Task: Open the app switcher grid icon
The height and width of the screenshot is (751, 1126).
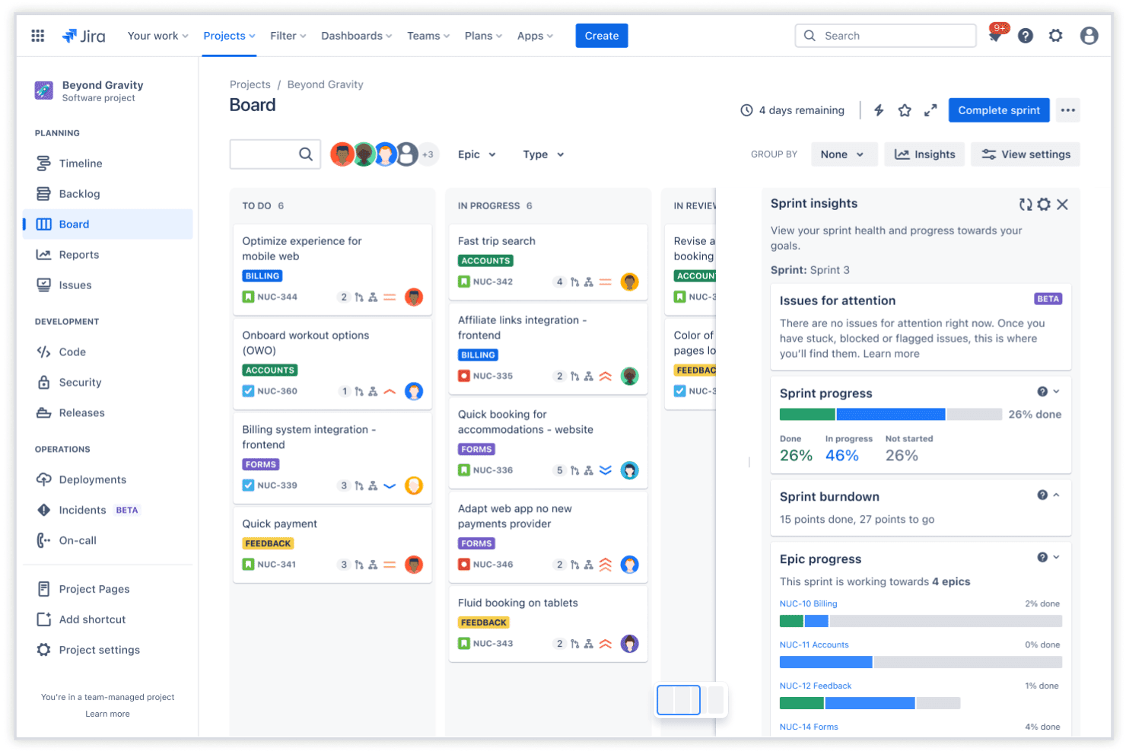Action: coord(38,36)
